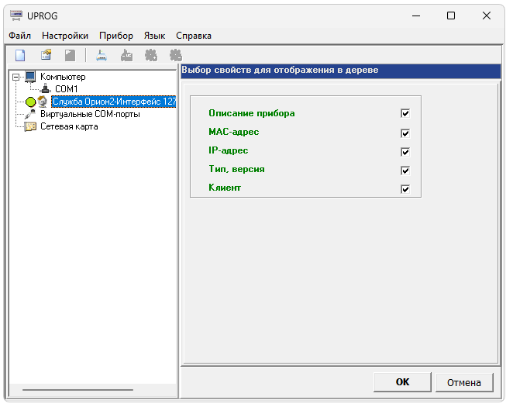Click the New file toolbar icon
The width and height of the screenshot is (506, 407).
click(20, 55)
